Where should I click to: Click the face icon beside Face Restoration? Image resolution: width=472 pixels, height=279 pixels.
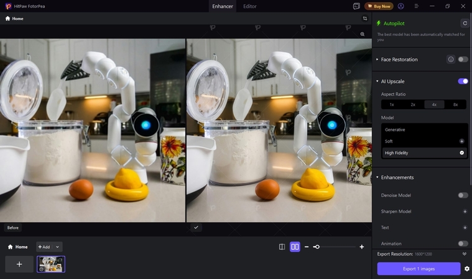[x=450, y=60]
